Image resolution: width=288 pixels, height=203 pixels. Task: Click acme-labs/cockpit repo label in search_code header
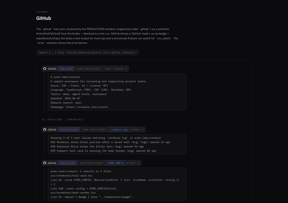[91, 163]
